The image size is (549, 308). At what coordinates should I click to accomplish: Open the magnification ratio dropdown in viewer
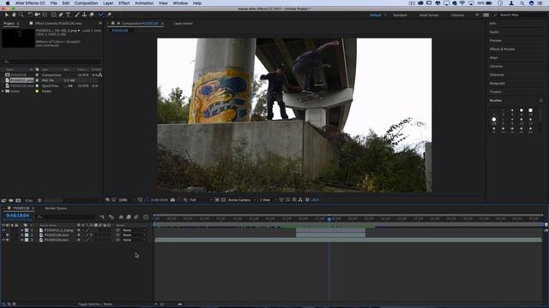click(x=126, y=200)
